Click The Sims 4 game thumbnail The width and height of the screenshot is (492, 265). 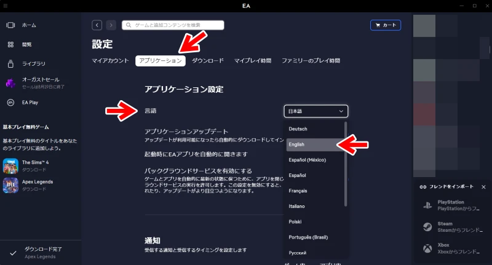(10, 166)
